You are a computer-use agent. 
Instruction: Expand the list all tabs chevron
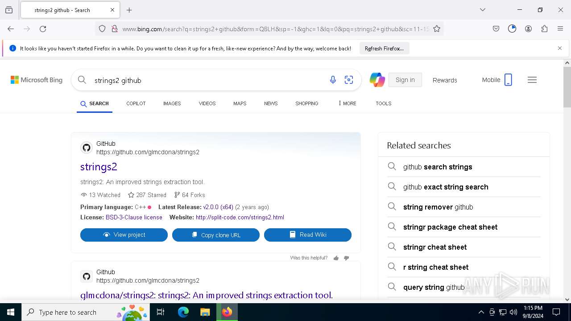point(483,10)
